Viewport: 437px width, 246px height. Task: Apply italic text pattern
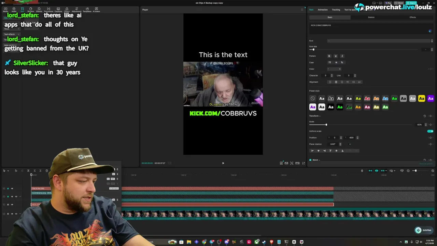[342, 56]
